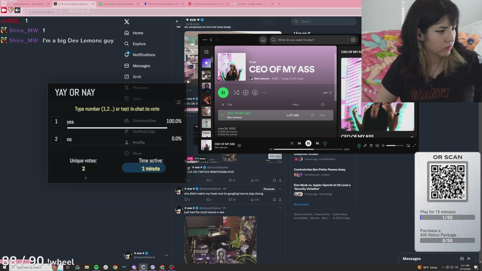Collapse Your Library sidebar icon

click(x=206, y=52)
